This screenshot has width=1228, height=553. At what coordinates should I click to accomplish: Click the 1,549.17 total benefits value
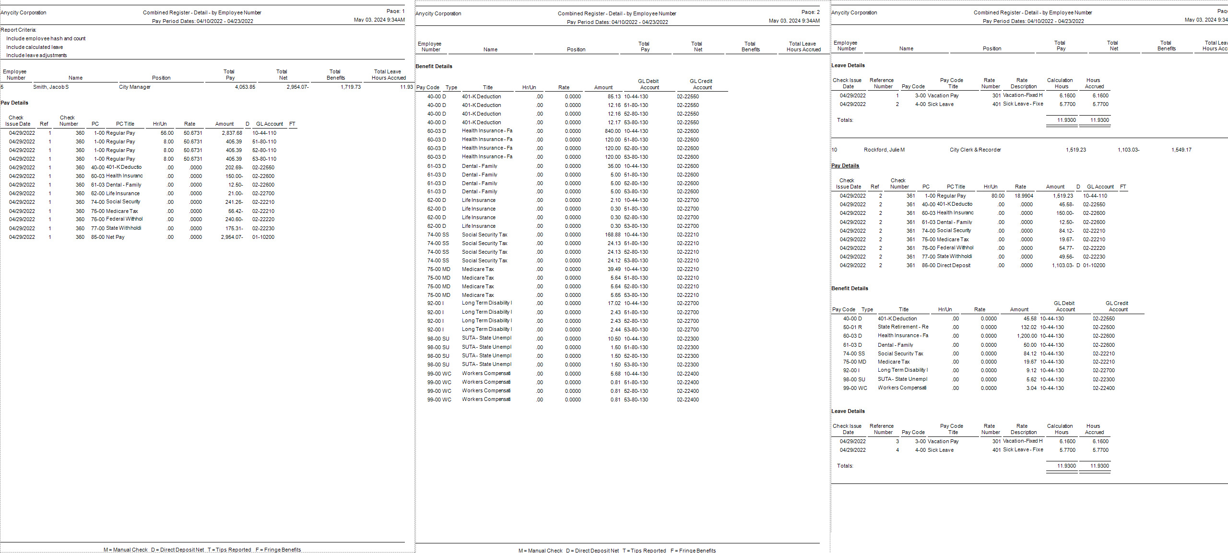coord(1181,150)
